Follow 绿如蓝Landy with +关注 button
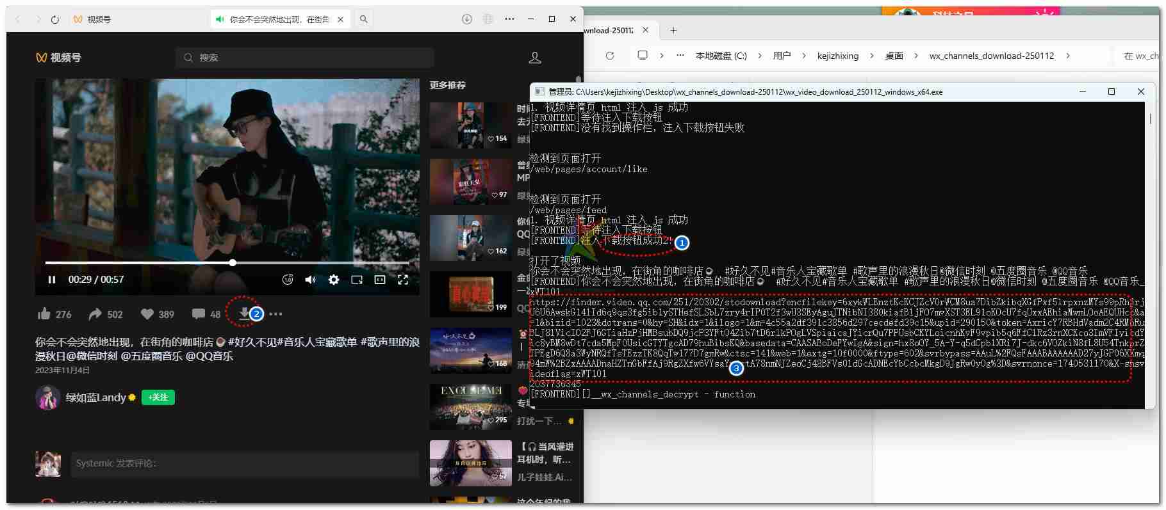 click(158, 397)
